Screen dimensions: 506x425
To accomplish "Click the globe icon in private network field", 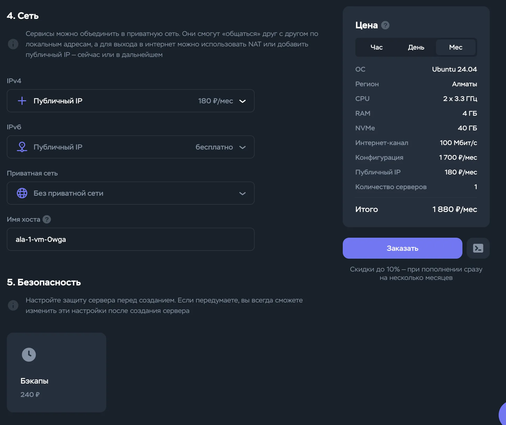I will (22, 193).
